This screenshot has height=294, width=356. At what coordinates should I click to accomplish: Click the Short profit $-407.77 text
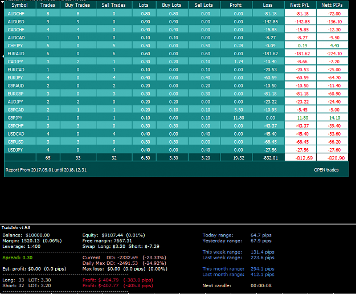coord(117,285)
